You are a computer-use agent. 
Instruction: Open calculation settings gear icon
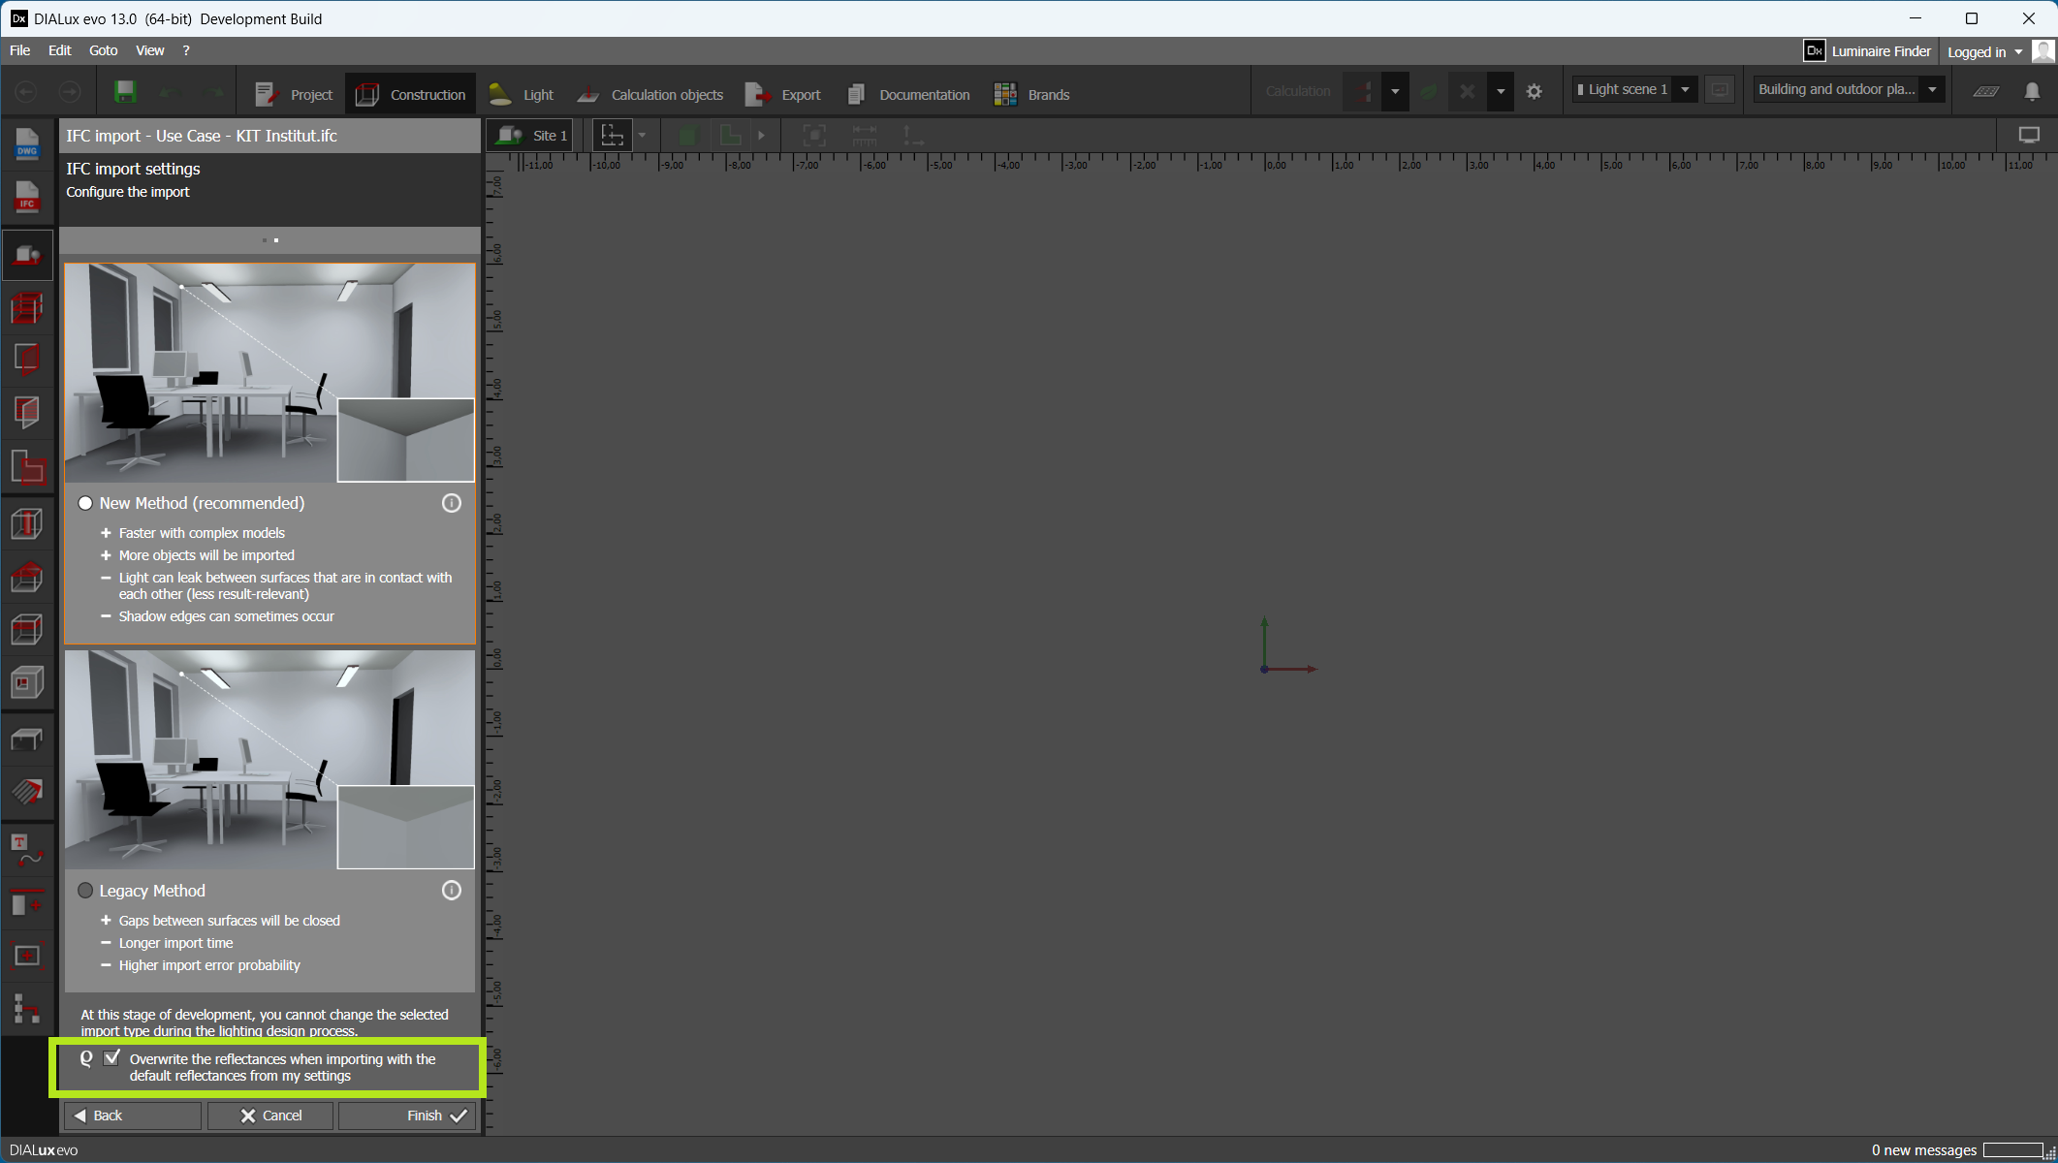click(x=1534, y=92)
